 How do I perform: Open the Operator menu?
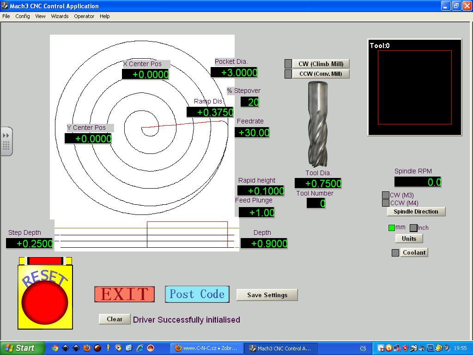pos(84,16)
